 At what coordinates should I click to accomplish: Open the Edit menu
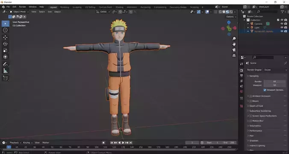[x=15, y=7]
